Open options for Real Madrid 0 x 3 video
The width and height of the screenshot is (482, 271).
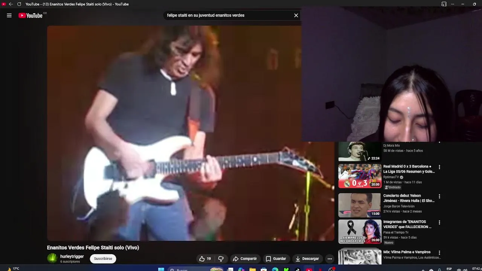click(x=439, y=167)
